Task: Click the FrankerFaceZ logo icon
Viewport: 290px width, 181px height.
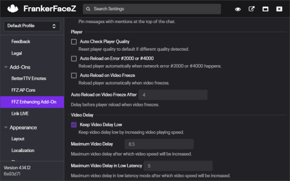Action: (13, 9)
